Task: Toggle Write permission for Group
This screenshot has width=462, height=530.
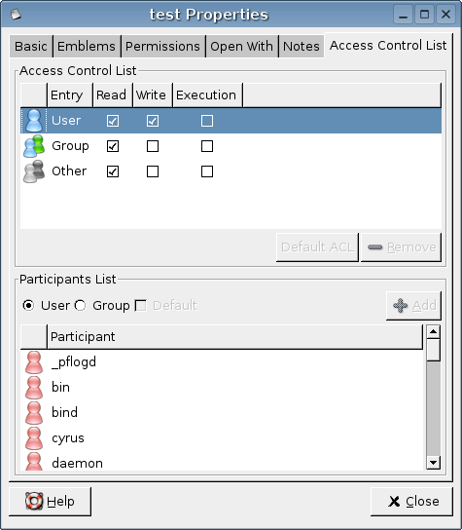Action: [153, 146]
